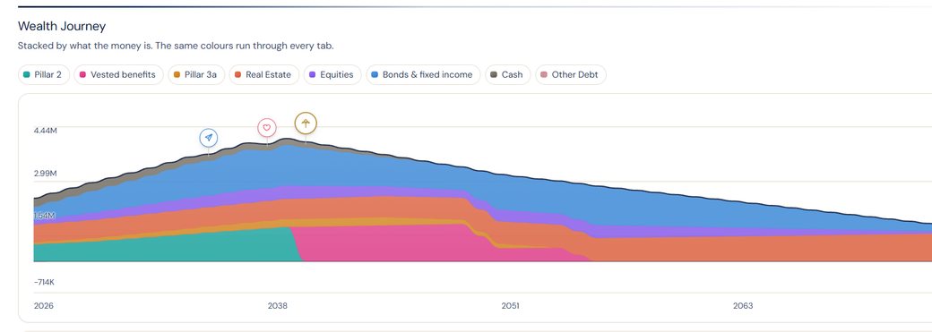The width and height of the screenshot is (932, 332).
Task: Click the Wealth Journey heading
Action: [62, 26]
